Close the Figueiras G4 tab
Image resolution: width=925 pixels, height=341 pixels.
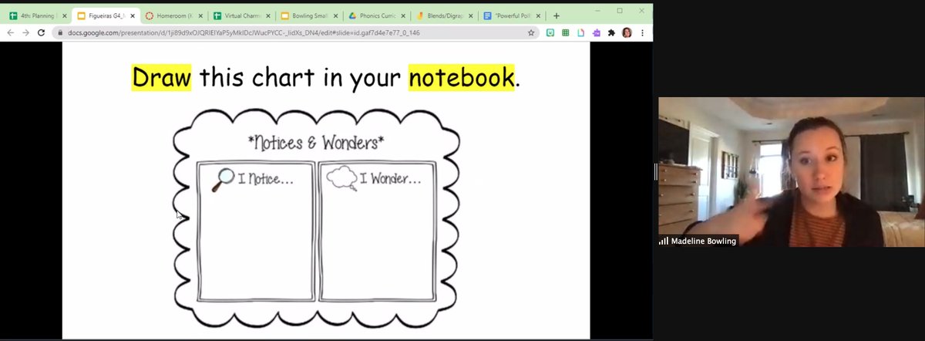point(131,15)
